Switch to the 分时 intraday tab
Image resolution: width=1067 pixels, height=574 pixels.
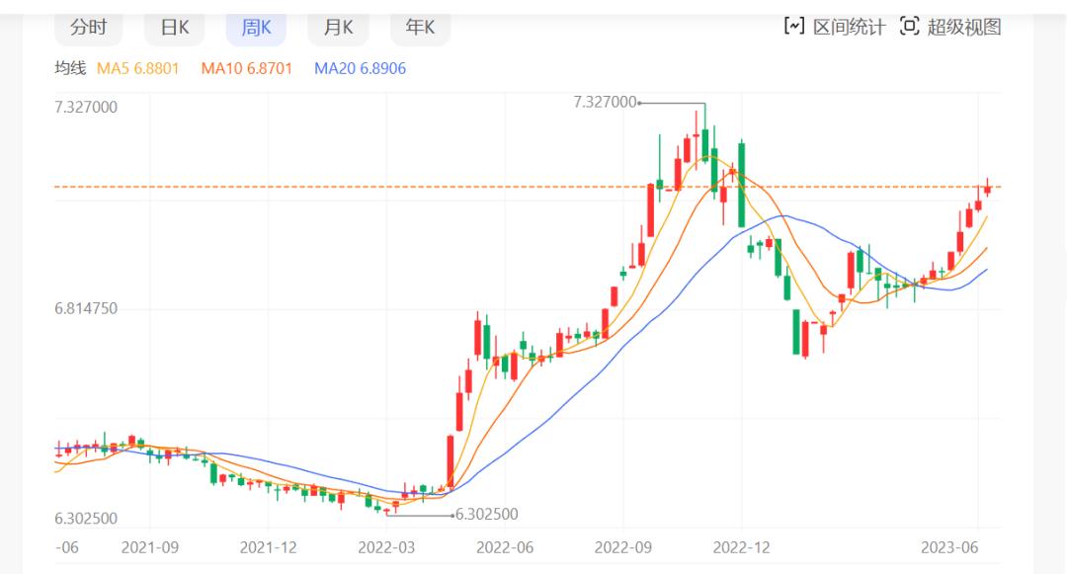click(x=88, y=28)
